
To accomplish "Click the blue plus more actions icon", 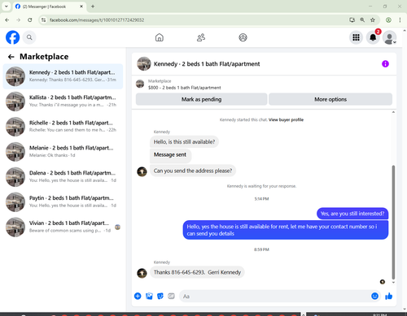I will pos(138,296).
